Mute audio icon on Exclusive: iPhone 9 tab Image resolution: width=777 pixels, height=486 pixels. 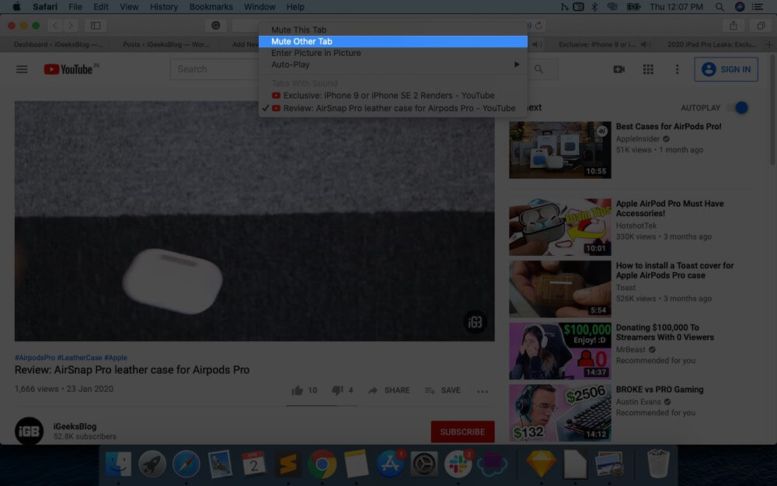point(645,44)
